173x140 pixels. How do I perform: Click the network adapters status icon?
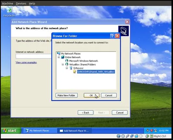132,136
